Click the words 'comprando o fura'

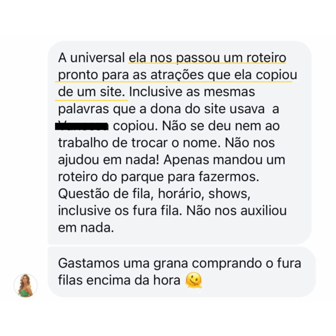tap(246, 263)
